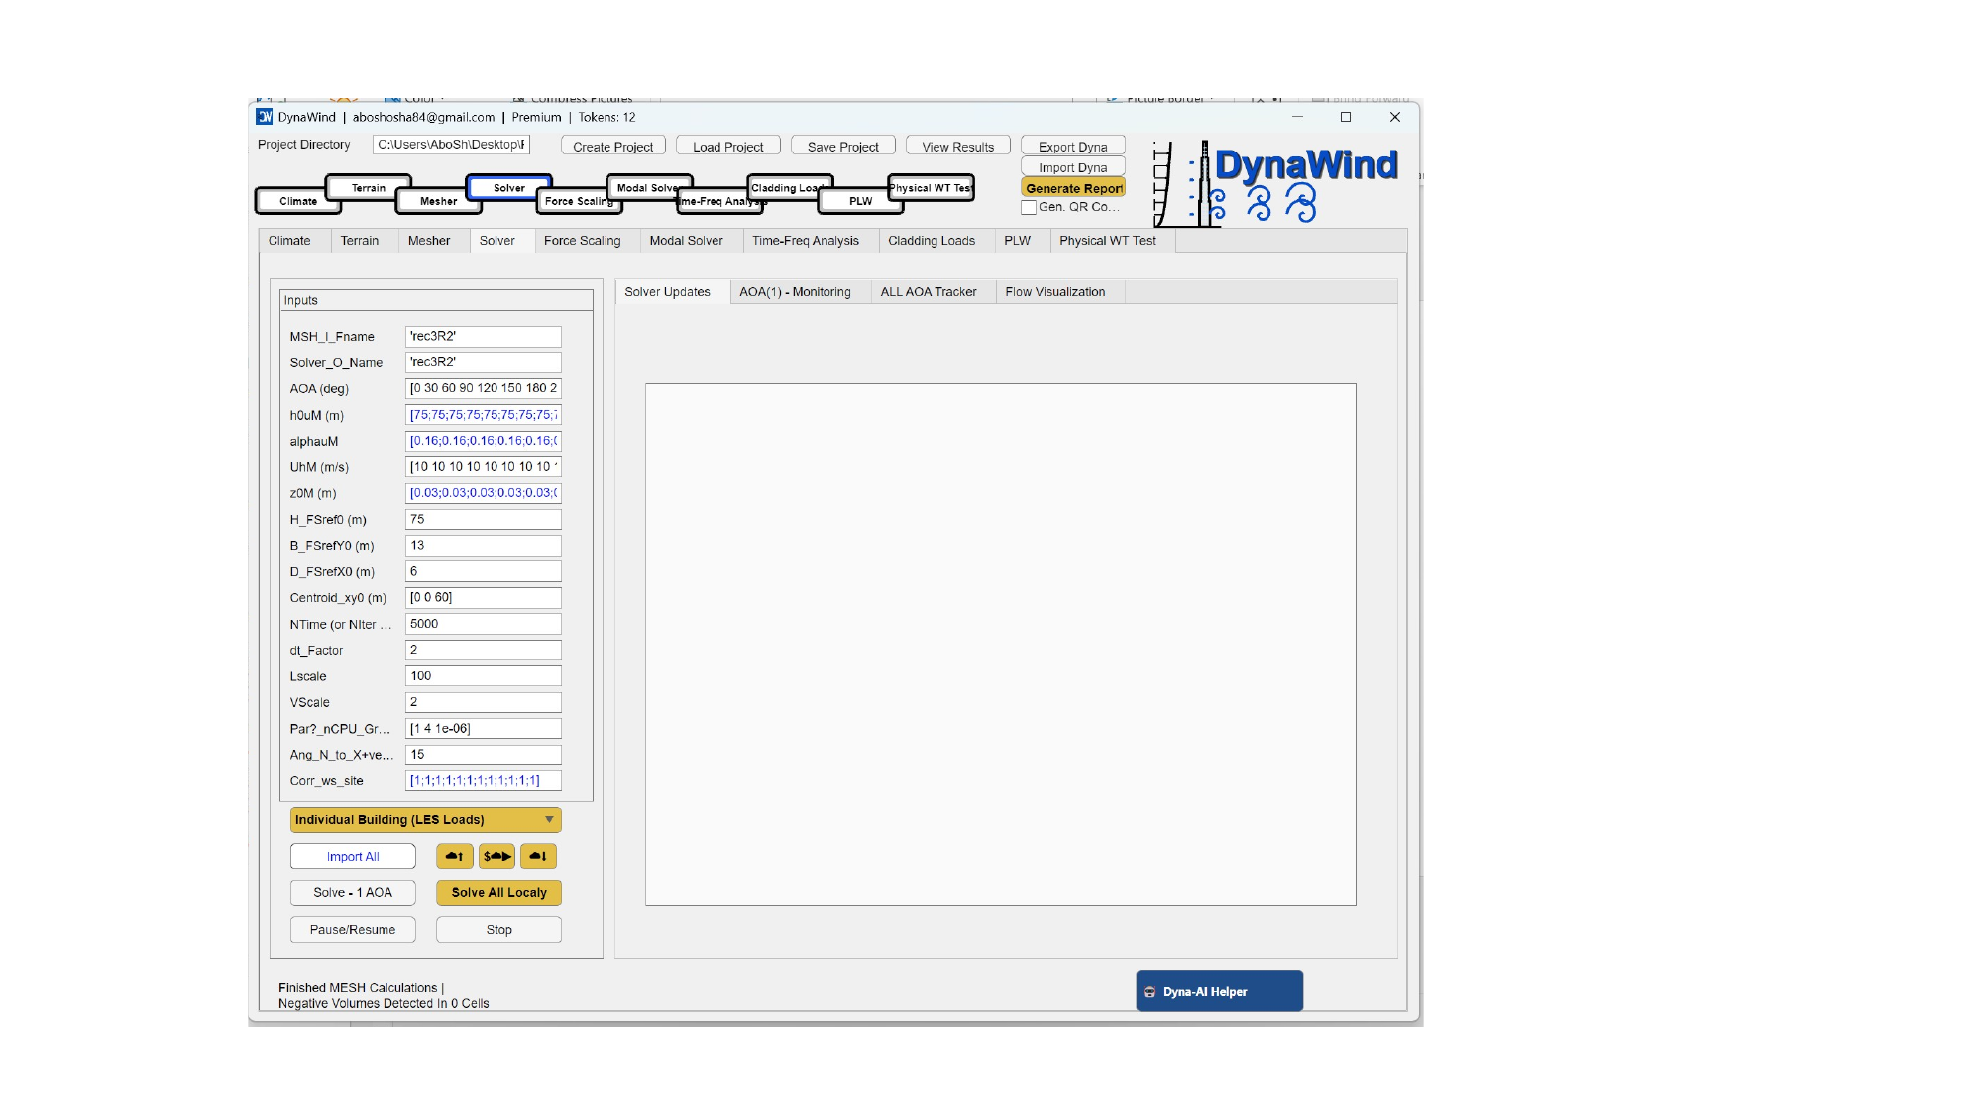
Task: Open the AOA(1) - Monitoring tab
Action: click(x=794, y=292)
